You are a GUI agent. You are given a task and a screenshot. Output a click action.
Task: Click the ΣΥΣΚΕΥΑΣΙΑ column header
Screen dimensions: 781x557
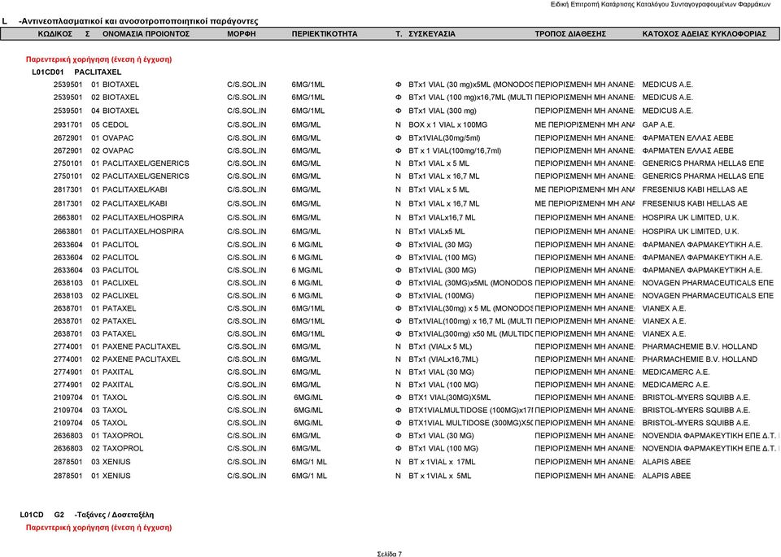(x=432, y=34)
